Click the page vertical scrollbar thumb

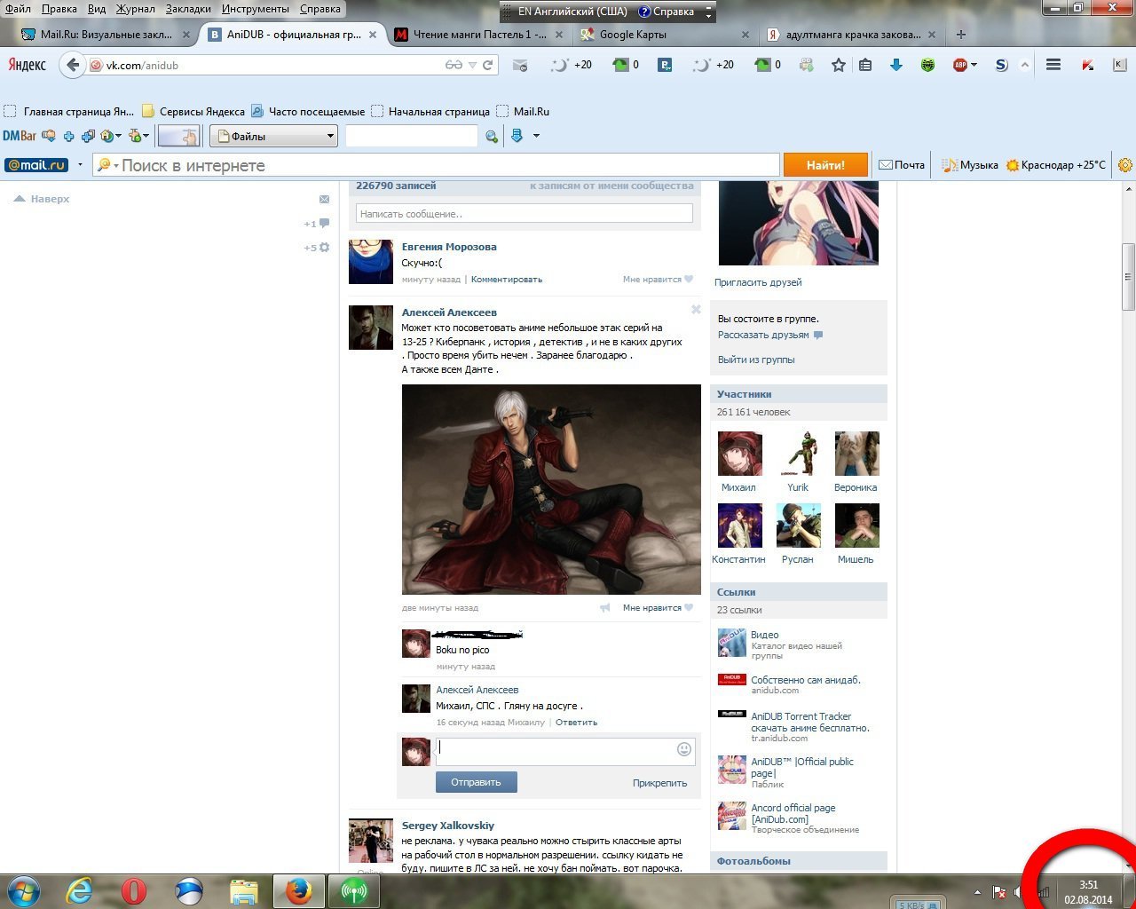1128,277
